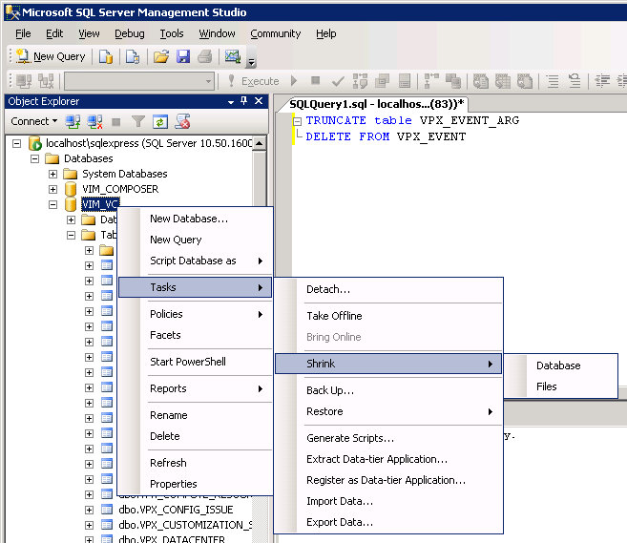Open the Tools menu
Viewport: 627px width, 543px height.
tap(172, 33)
